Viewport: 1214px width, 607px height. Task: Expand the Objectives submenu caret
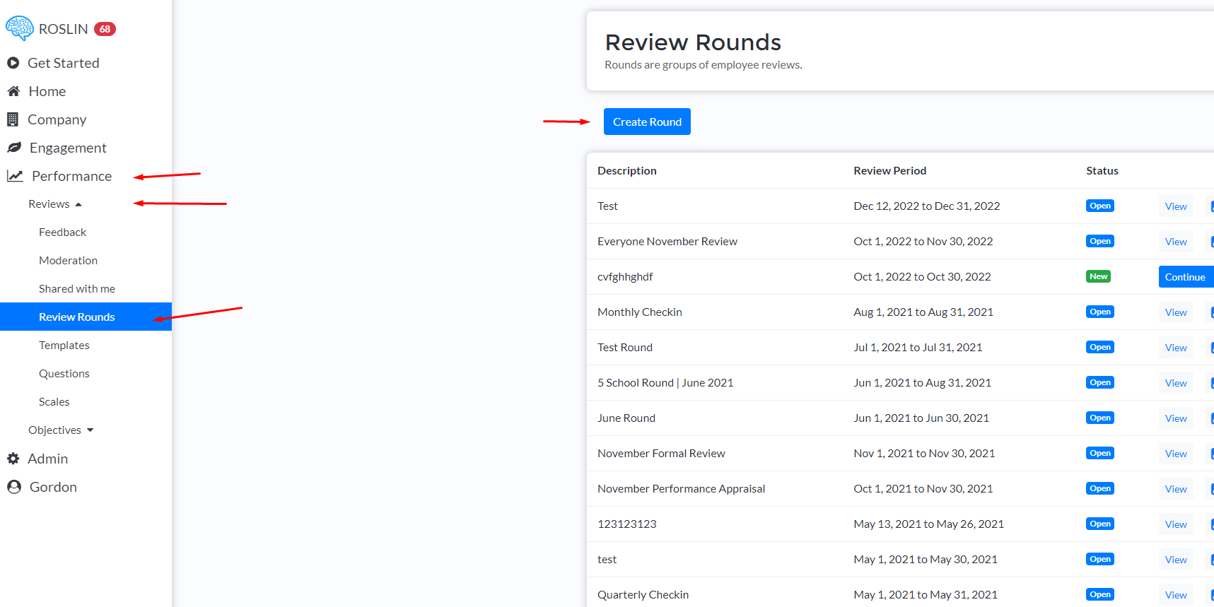[x=90, y=430]
